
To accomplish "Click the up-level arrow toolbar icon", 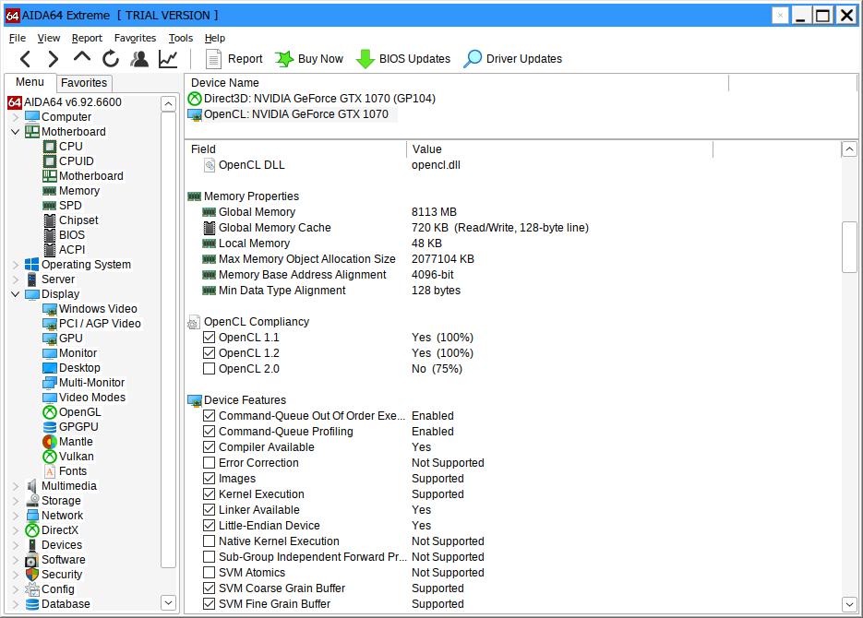I will (82, 57).
